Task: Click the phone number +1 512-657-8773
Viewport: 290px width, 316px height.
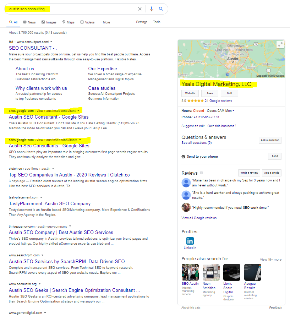Action: point(206,117)
